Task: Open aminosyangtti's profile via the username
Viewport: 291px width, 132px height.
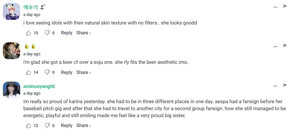Action: [x=39, y=86]
